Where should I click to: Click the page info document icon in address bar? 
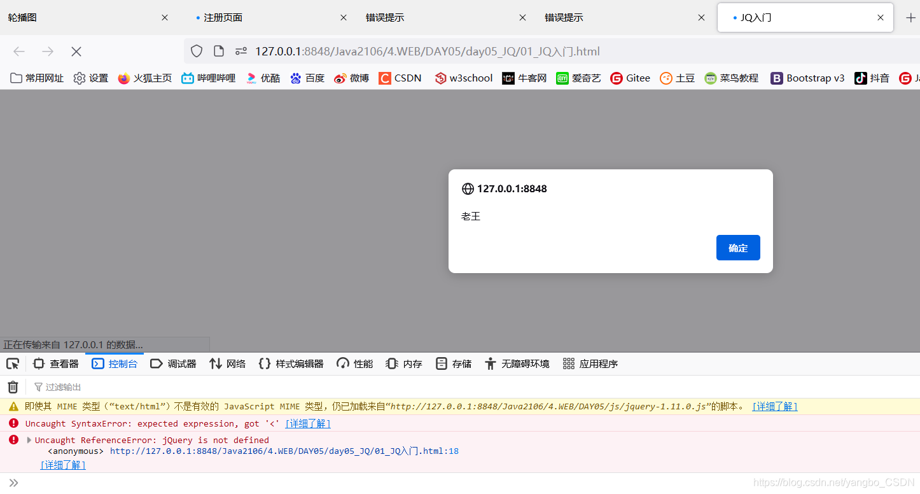click(x=219, y=52)
